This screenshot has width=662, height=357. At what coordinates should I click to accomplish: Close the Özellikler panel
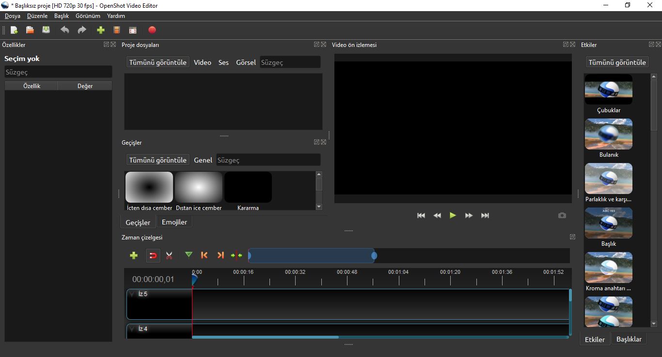coord(113,45)
